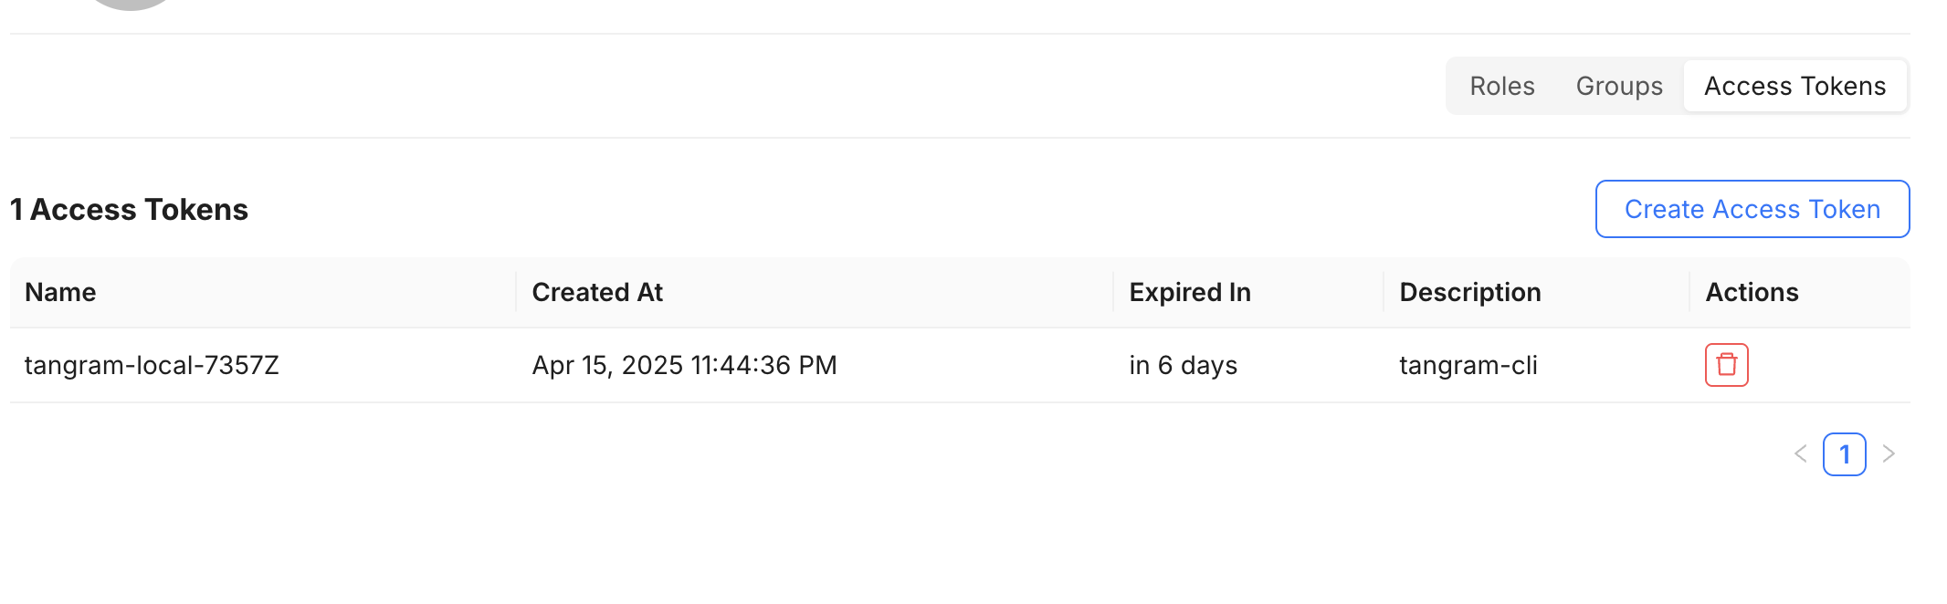The image size is (1947, 604).
Task: Click the 'in 6 days' expiry cell
Action: (x=1184, y=365)
